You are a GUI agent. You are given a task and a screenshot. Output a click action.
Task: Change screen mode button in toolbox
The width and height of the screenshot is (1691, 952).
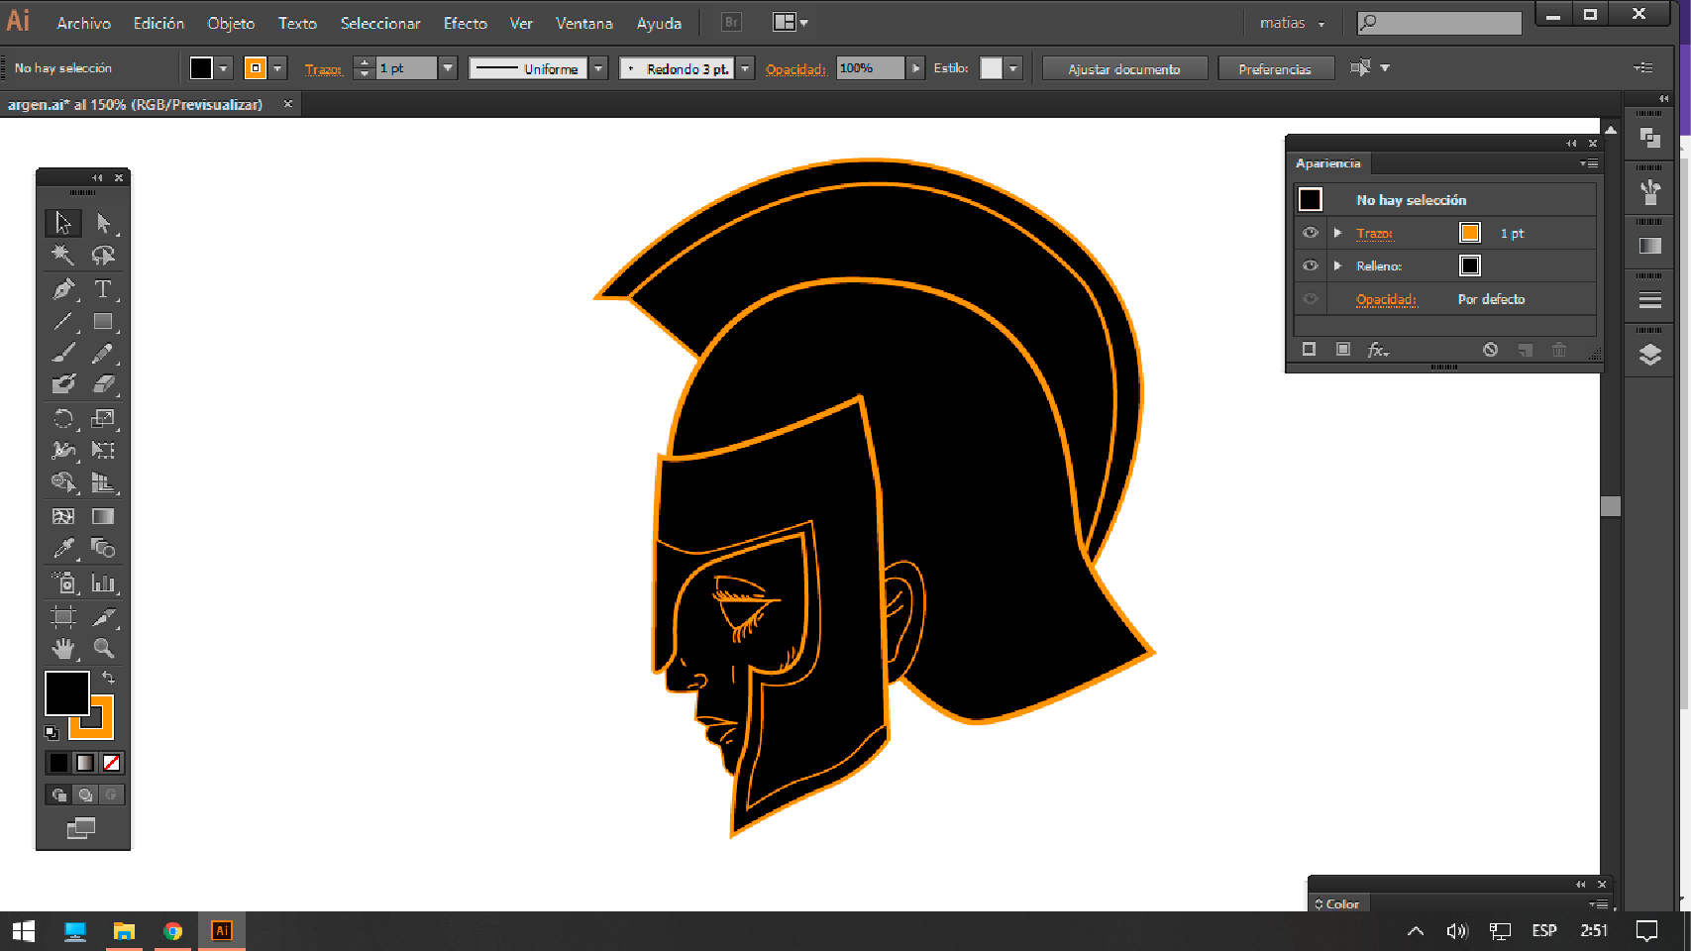coord(81,828)
